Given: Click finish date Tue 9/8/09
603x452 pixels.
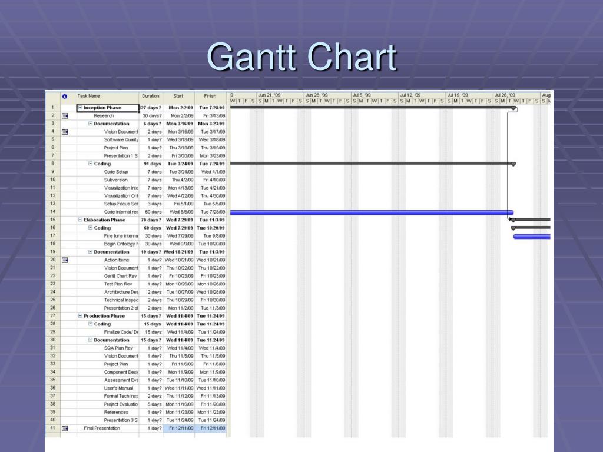Looking at the screenshot, I should click(210, 236).
